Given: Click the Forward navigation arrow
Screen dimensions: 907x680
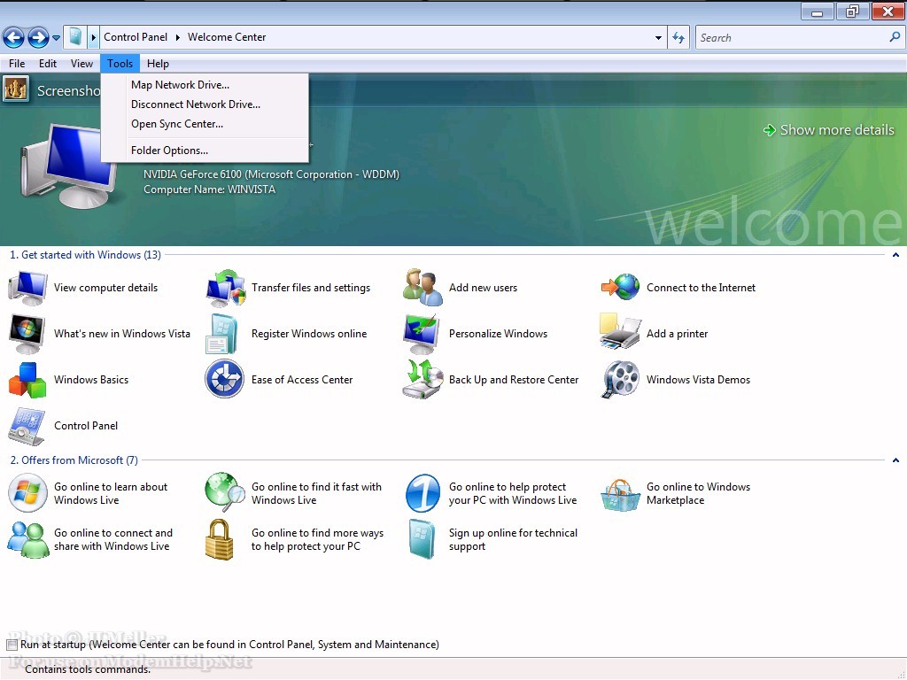Looking at the screenshot, I should [x=39, y=38].
